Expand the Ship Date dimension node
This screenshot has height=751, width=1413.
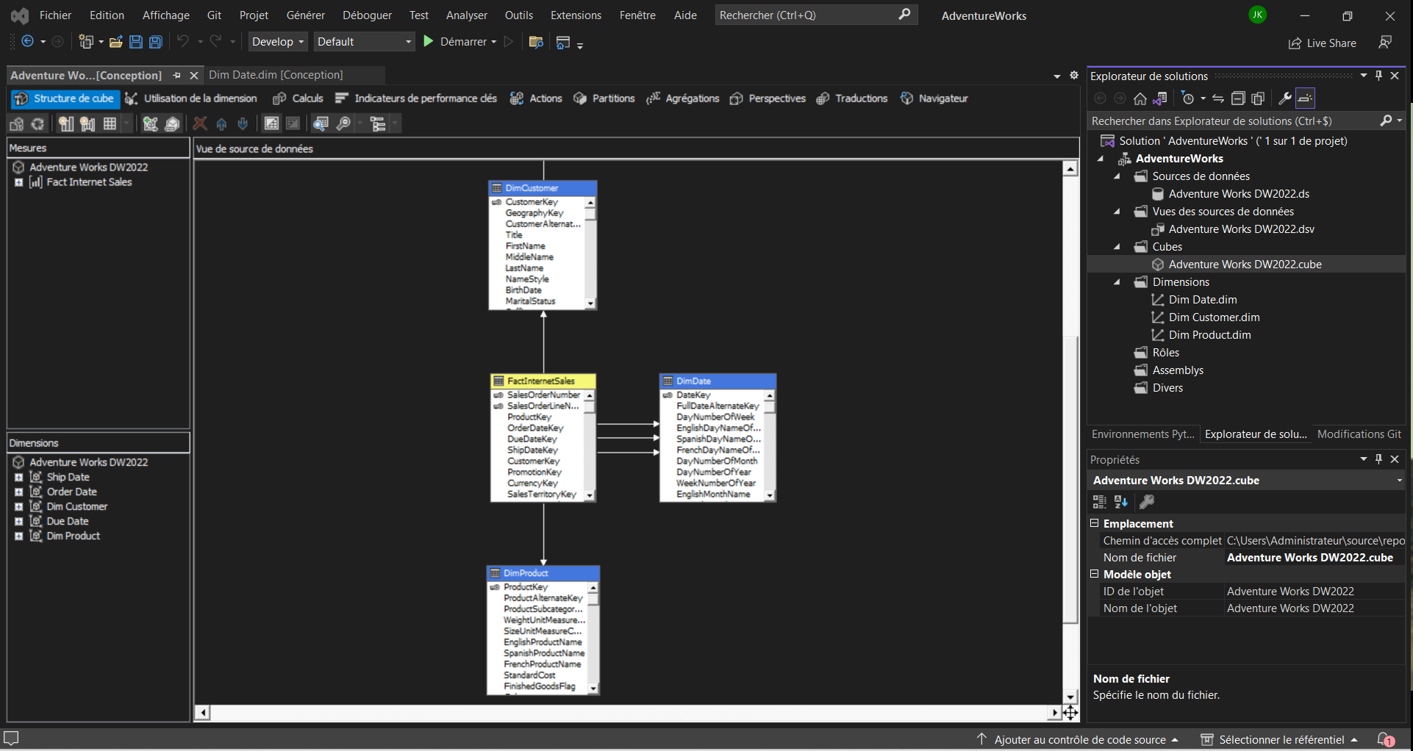click(x=19, y=477)
